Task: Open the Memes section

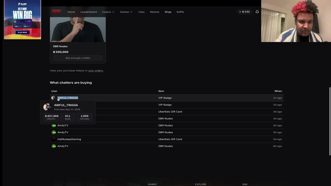Action: (x=155, y=12)
